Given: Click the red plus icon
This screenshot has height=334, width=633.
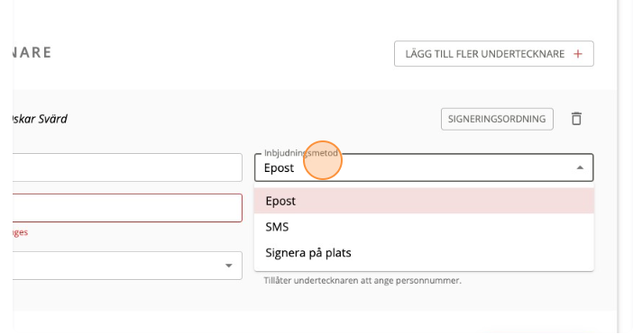Looking at the screenshot, I should pyautogui.click(x=578, y=54).
